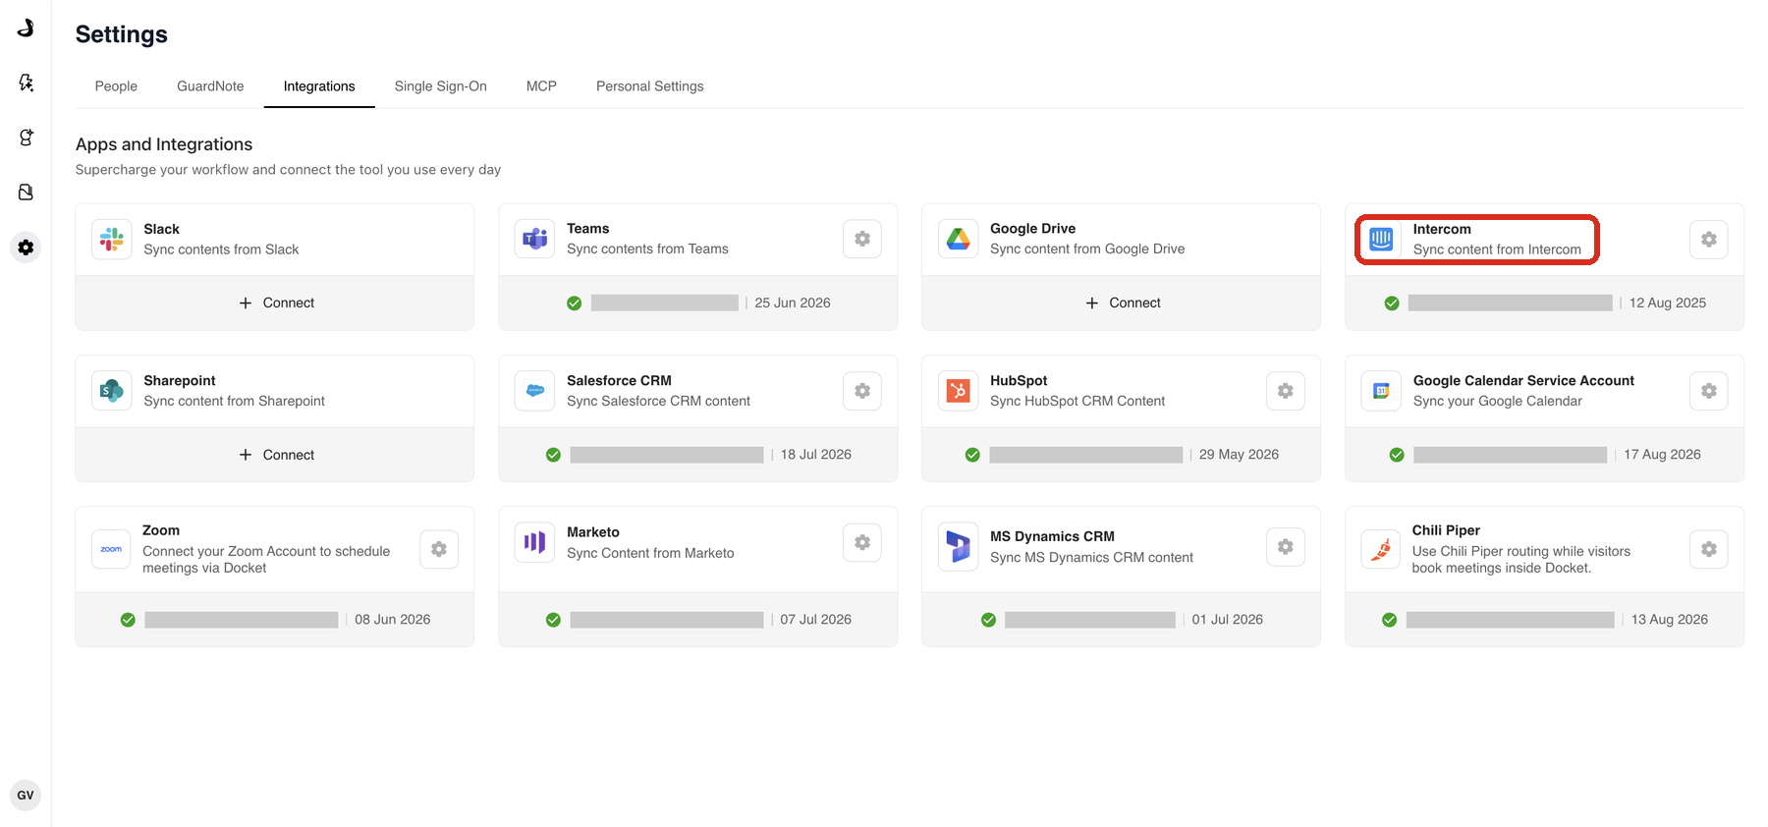Viewport: 1768px width, 827px height.
Task: Click the MS Dynamics logo icon
Action: tap(959, 546)
